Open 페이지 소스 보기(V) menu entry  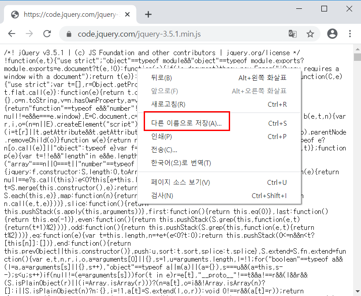coord(219,183)
